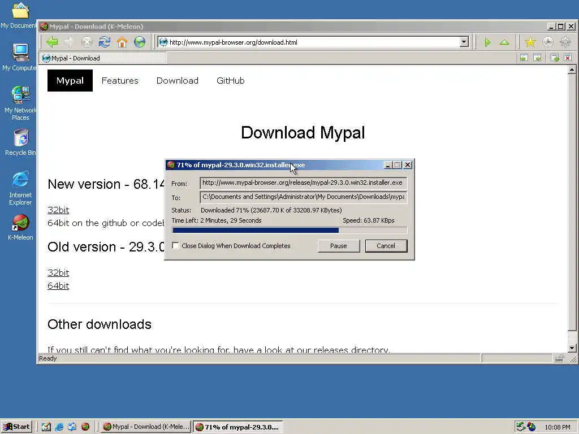This screenshot has height=434, width=579.
Task: Open the Internet Explorer desktop icon
Action: (20, 188)
